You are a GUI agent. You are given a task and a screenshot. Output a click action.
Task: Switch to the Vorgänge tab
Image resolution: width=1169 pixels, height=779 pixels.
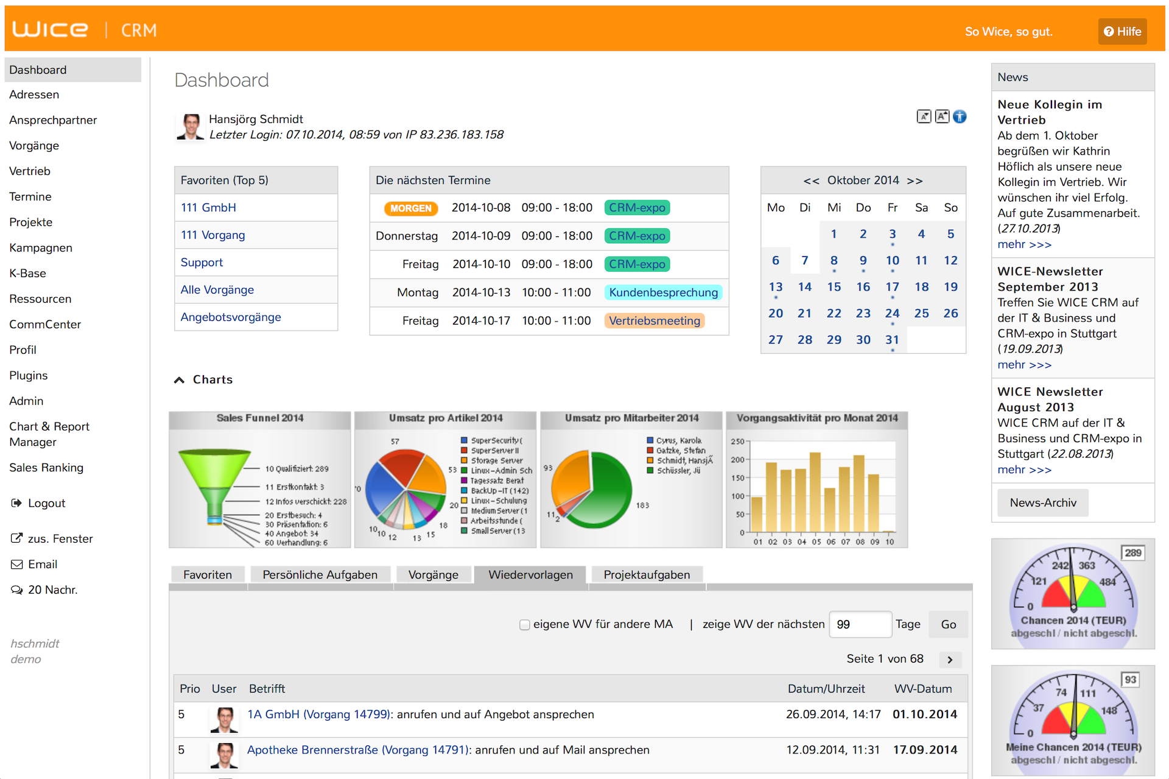(x=434, y=574)
